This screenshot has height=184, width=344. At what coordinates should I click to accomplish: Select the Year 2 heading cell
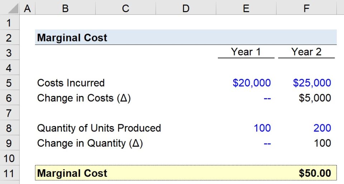point(306,52)
